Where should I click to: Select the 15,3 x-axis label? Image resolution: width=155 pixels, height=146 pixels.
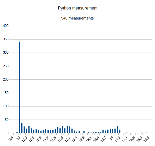tap(132, 139)
